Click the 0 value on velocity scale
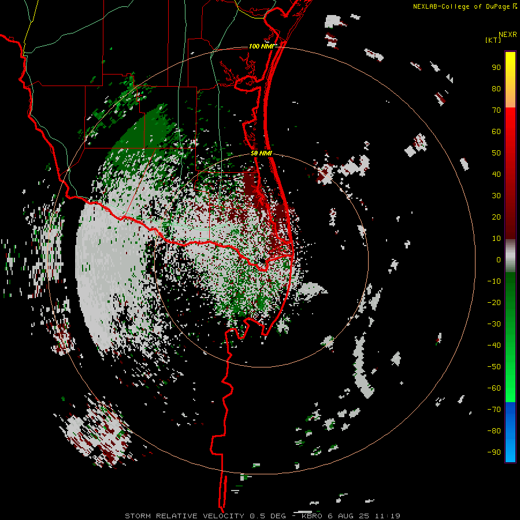Viewport: 520px width, 520px height. [x=499, y=259]
